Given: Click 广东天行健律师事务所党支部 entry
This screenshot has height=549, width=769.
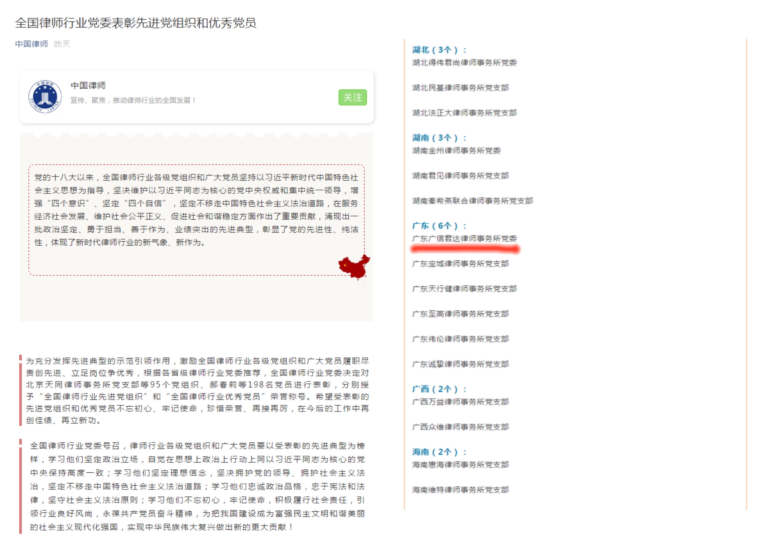Looking at the screenshot, I should pos(464,289).
